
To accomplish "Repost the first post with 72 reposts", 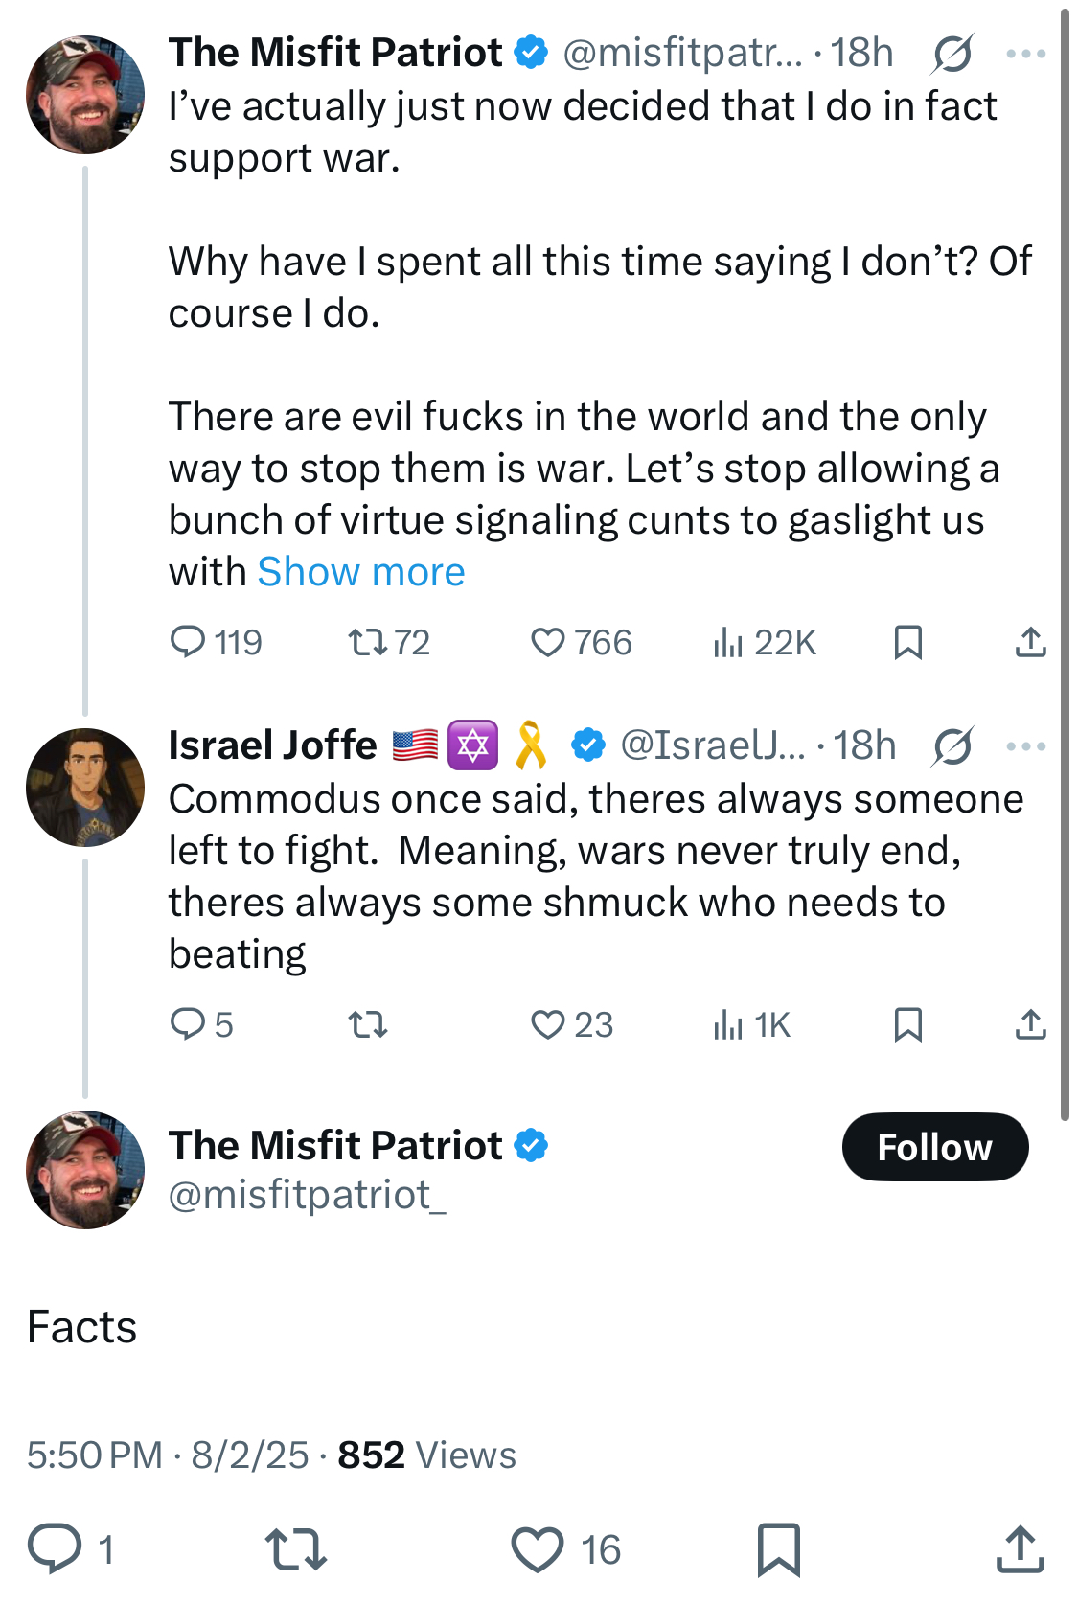I will point(367,642).
